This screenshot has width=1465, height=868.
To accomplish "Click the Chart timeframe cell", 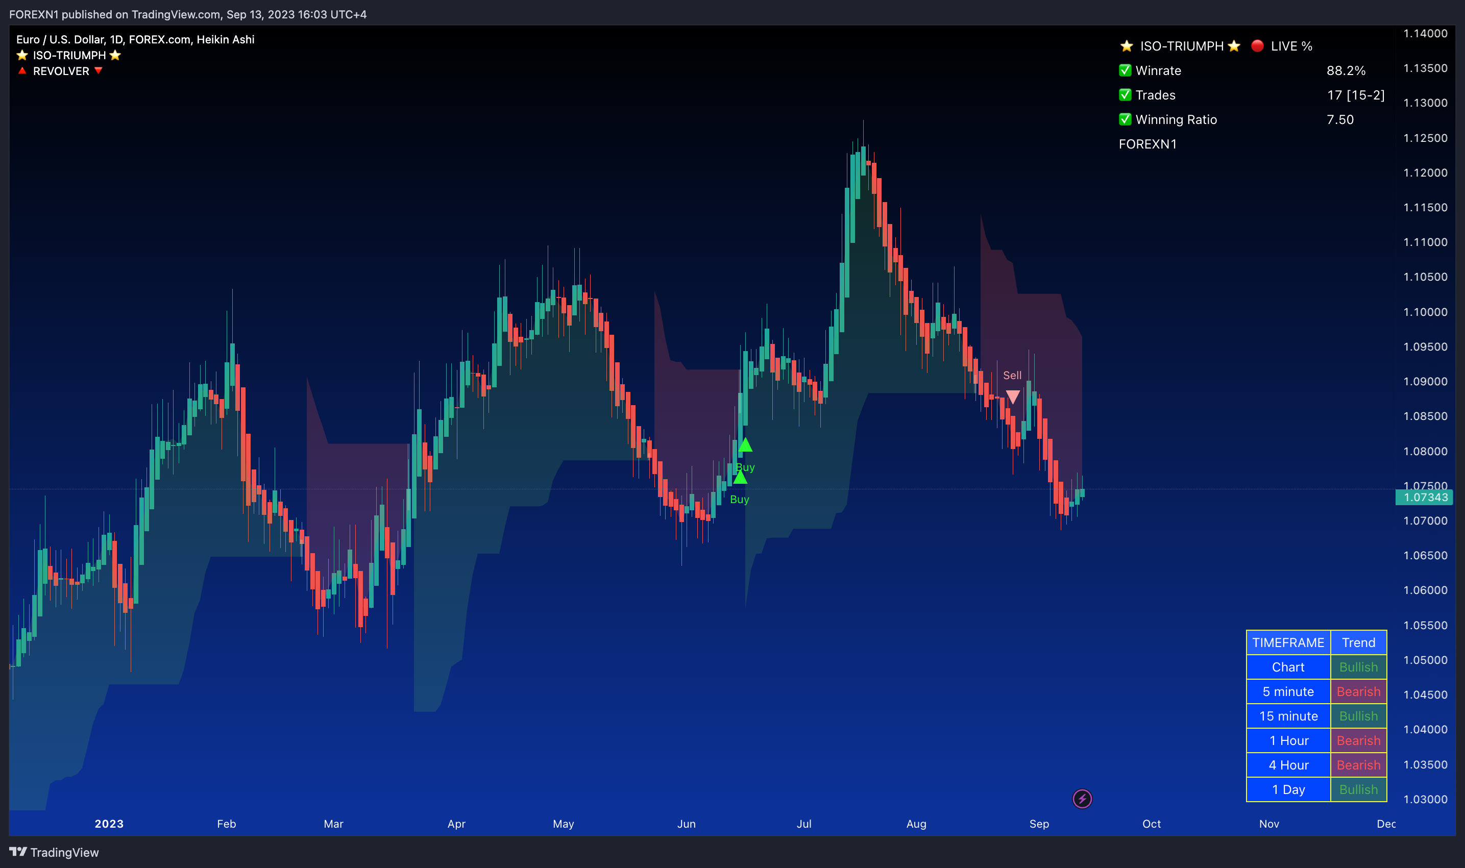I will [x=1288, y=667].
